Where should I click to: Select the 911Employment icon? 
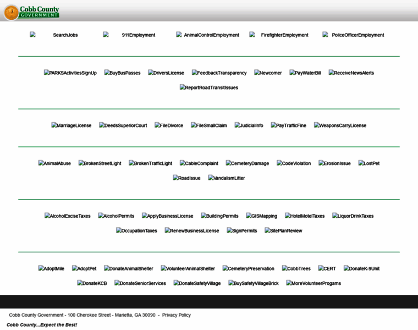click(129, 35)
